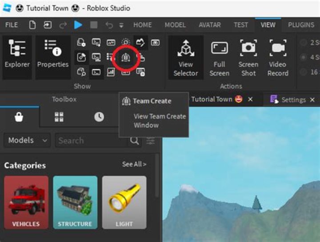This screenshot has width=320, height=242.
Task: Click the Team Create icon
Action: point(126,57)
